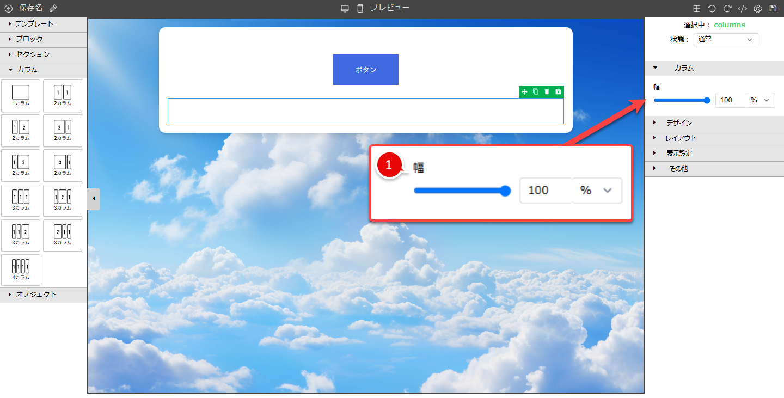Open the code editor icon
The width and height of the screenshot is (784, 398).
point(742,8)
